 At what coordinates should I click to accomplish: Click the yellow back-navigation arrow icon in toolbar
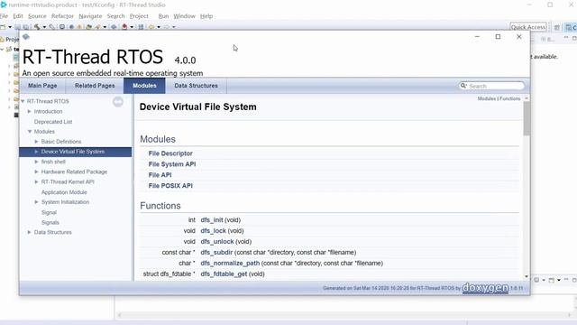pyautogui.click(x=151, y=27)
